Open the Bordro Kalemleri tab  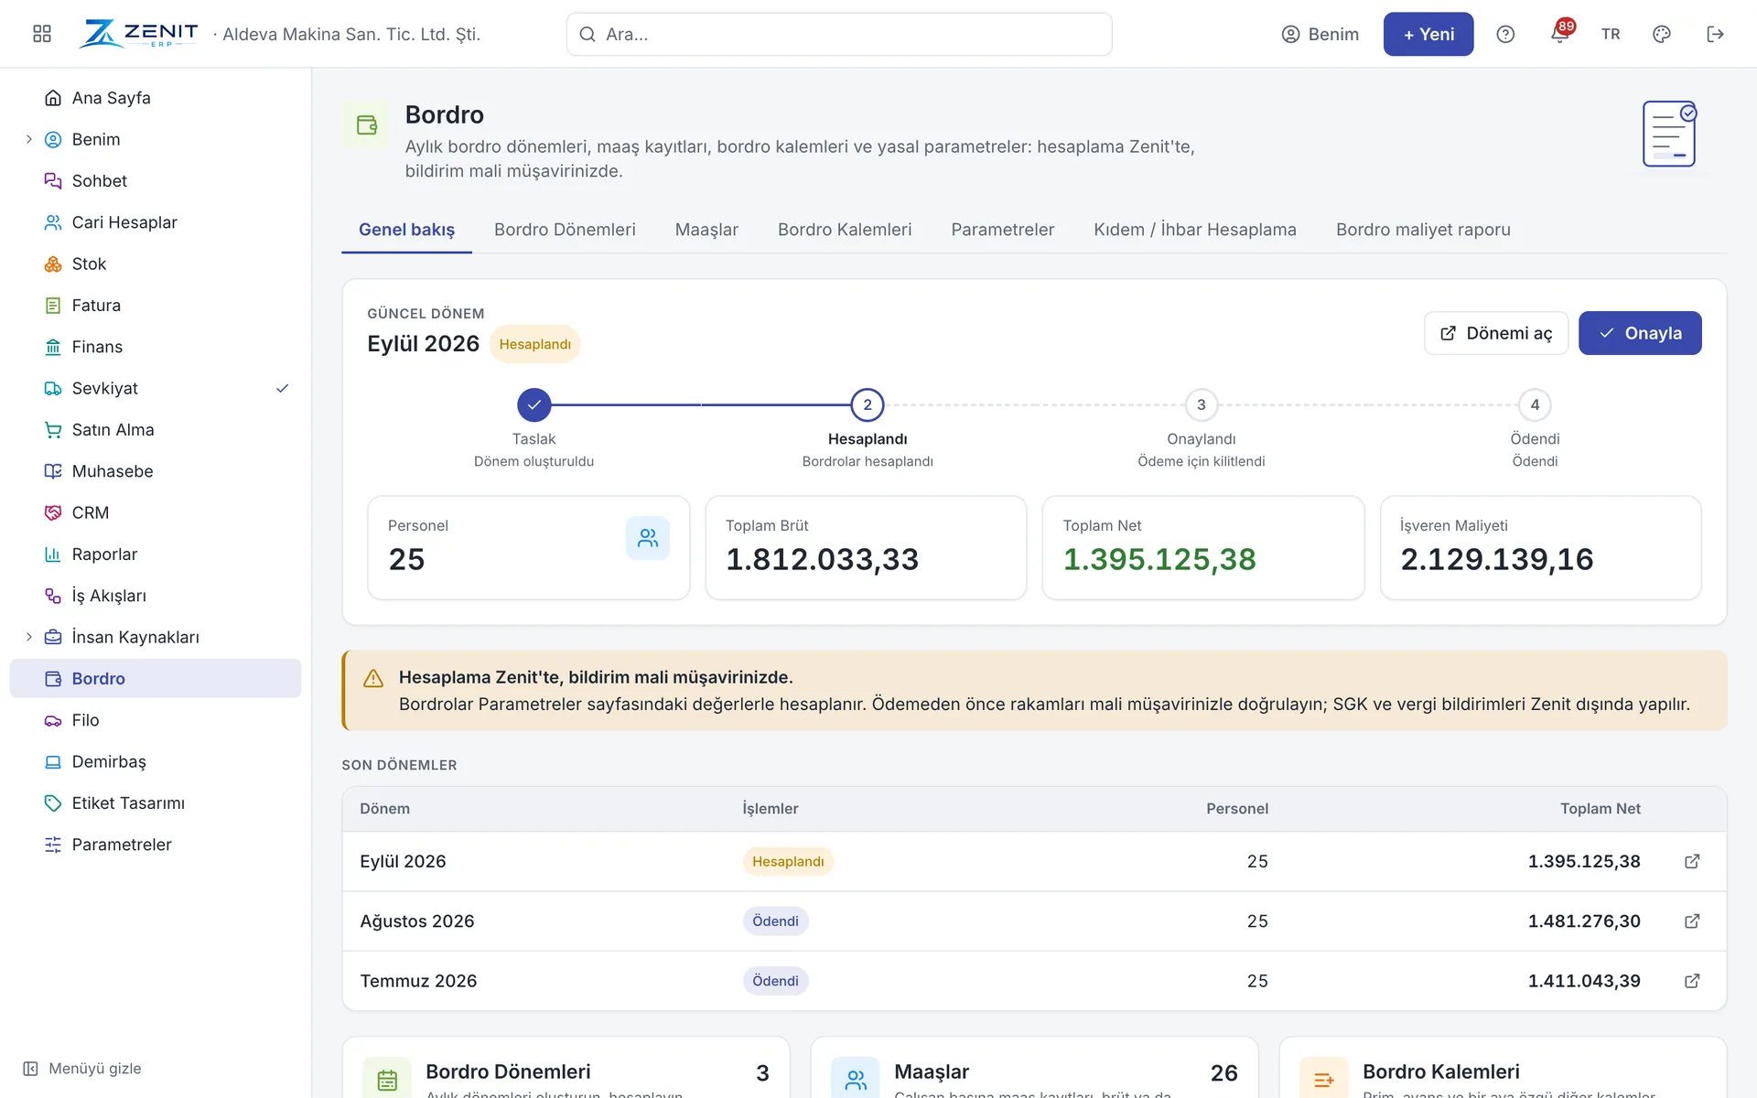(845, 230)
